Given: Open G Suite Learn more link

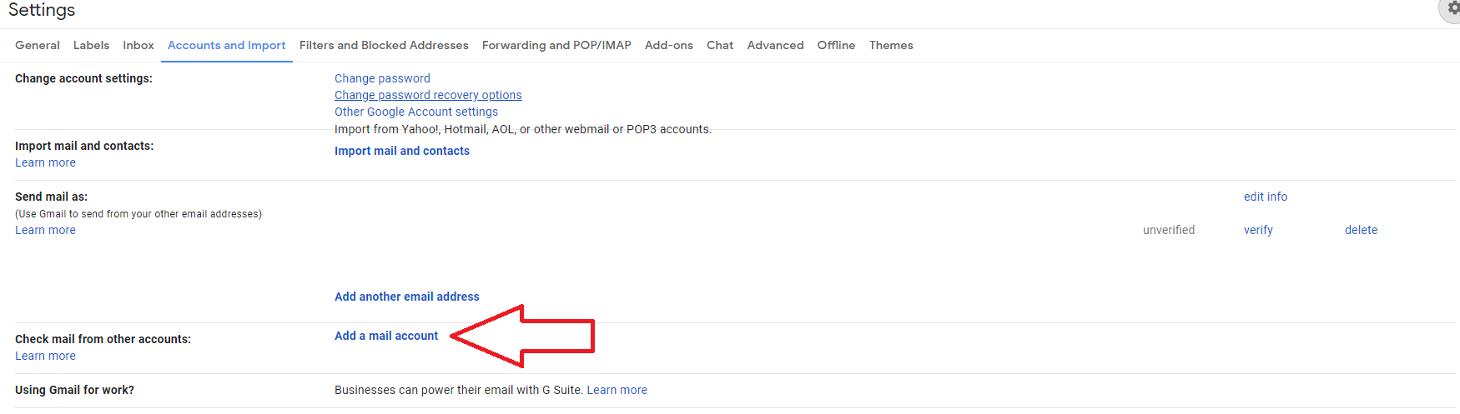Looking at the screenshot, I should point(617,390).
